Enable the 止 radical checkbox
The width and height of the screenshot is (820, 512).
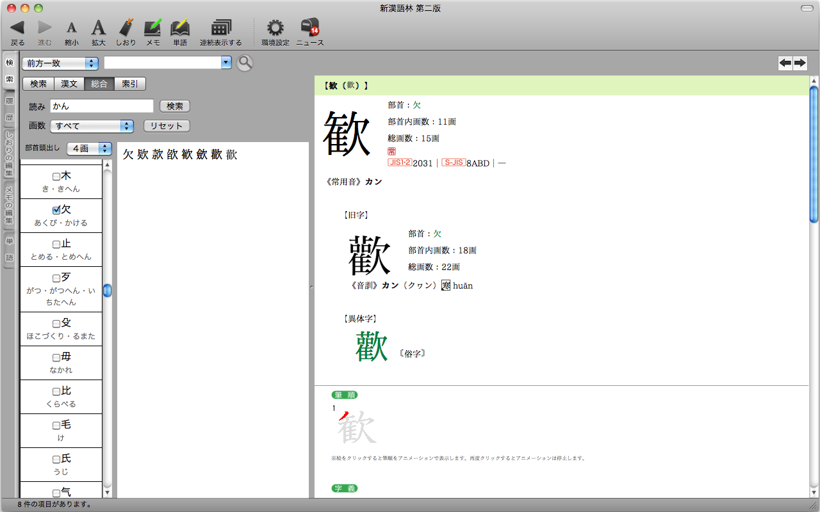tap(56, 244)
